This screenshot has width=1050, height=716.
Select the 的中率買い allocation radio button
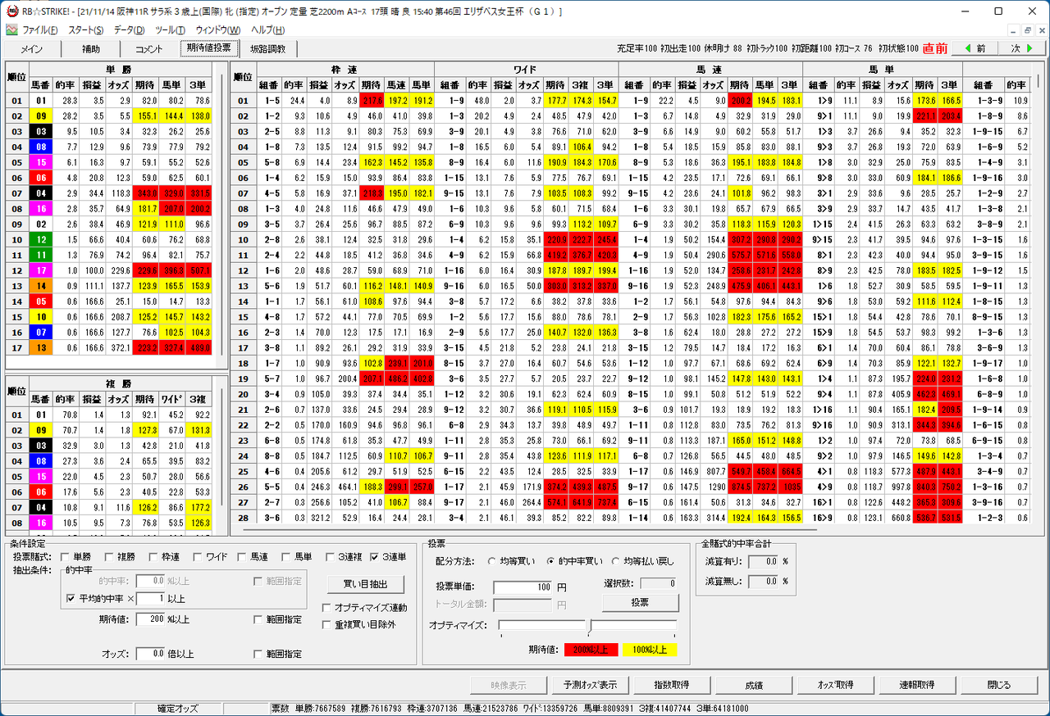click(x=552, y=561)
